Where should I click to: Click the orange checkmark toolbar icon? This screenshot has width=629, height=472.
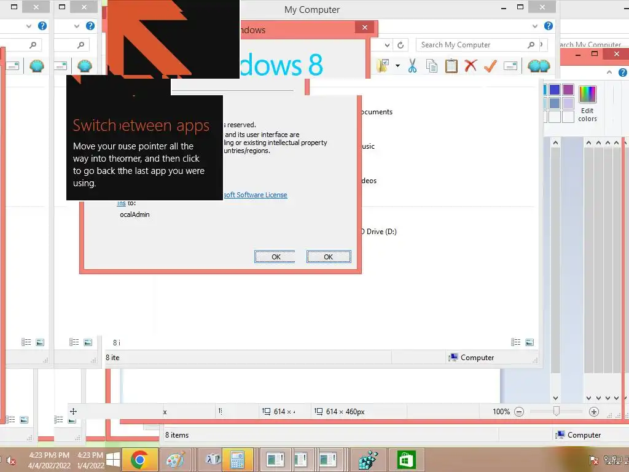[x=491, y=66]
